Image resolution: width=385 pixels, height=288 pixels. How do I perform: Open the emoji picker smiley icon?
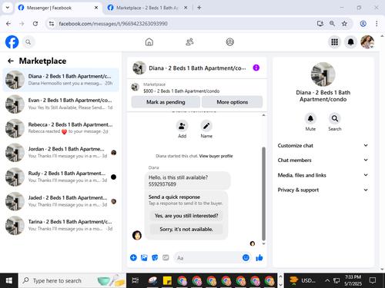click(246, 257)
